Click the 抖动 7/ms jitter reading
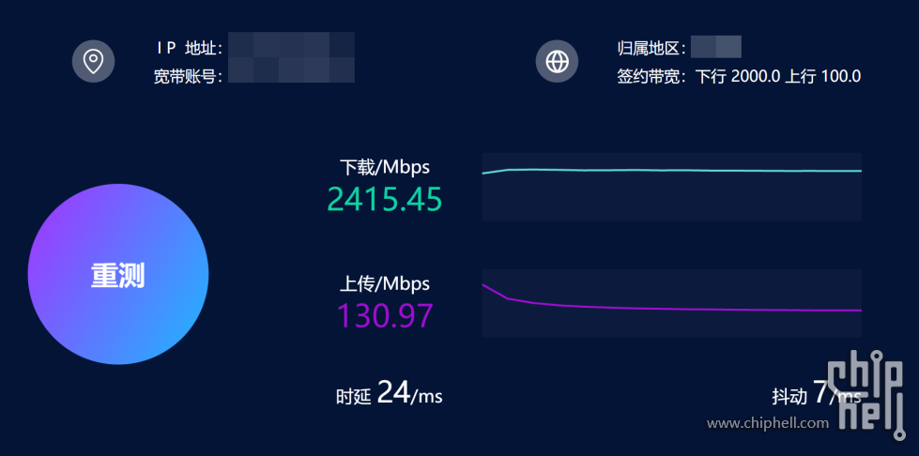The width and height of the screenshot is (919, 456). click(817, 394)
